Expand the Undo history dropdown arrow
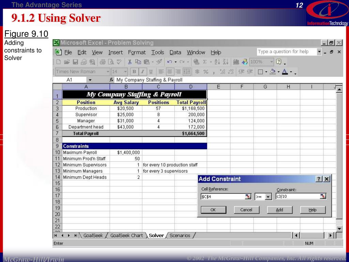This screenshot has height=262, width=349. point(176,62)
